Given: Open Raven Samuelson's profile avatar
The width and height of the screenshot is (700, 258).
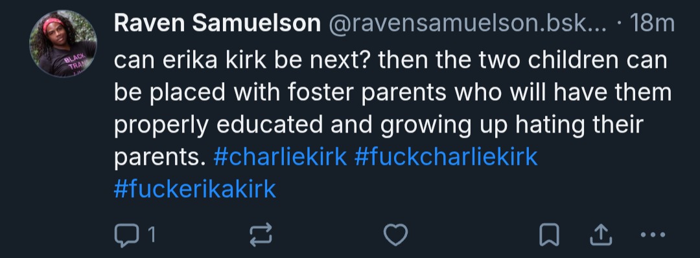Looking at the screenshot, I should 63,44.
